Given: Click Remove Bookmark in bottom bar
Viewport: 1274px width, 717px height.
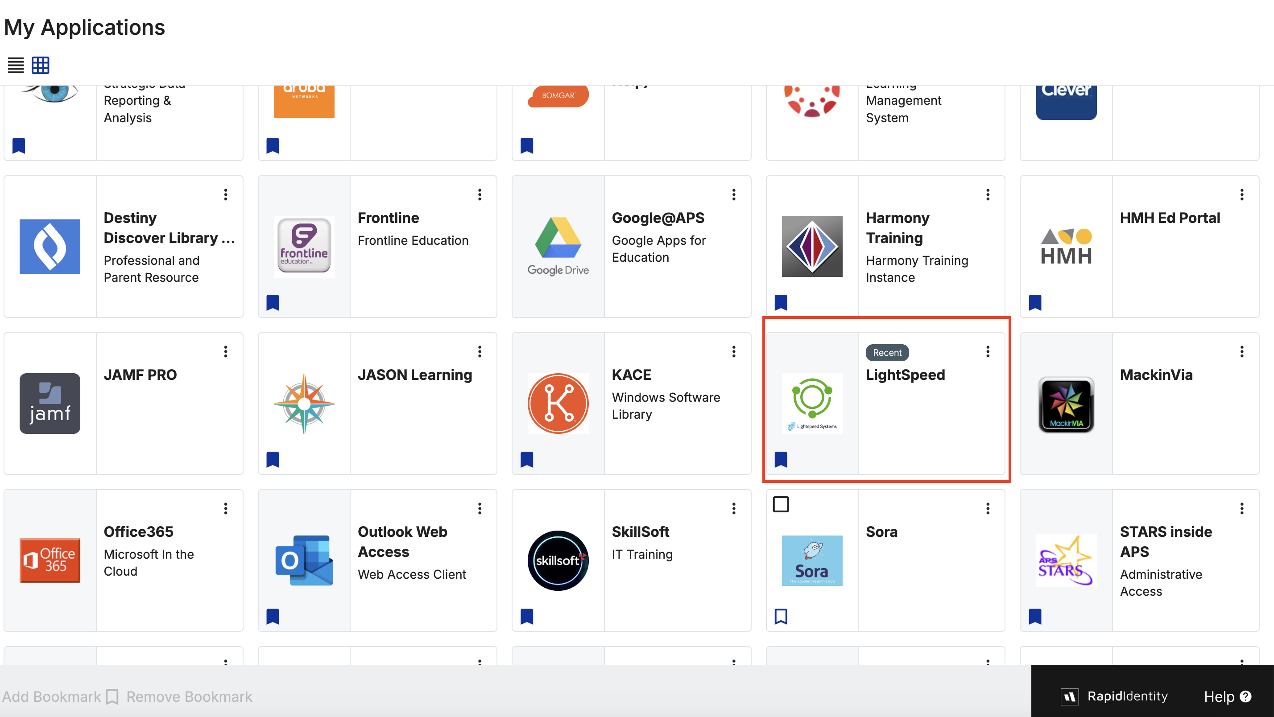Looking at the screenshot, I should click(x=189, y=696).
